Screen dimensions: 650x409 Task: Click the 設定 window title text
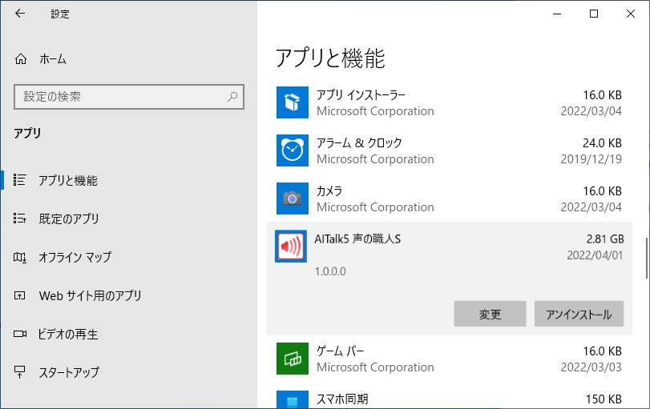[60, 14]
